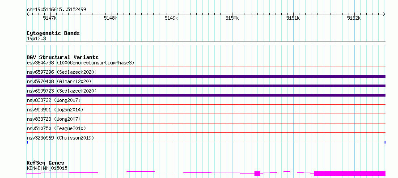Image resolution: width=398 pixels, height=178 pixels.
Task: Click the red line under esv3644798
Action: [x=206, y=67]
